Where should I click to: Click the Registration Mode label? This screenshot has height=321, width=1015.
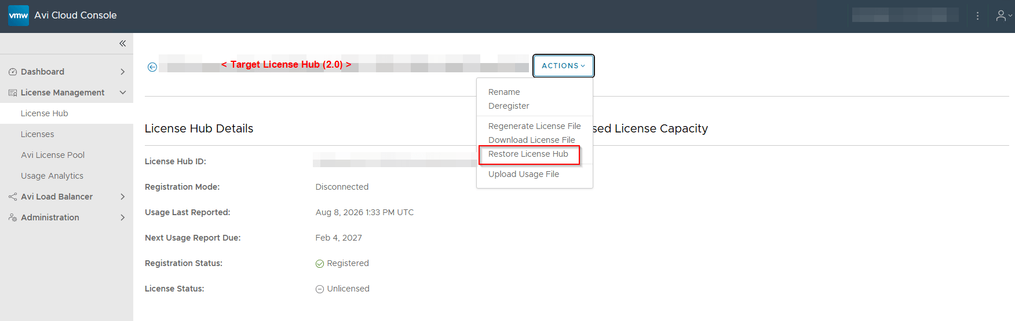tap(182, 187)
